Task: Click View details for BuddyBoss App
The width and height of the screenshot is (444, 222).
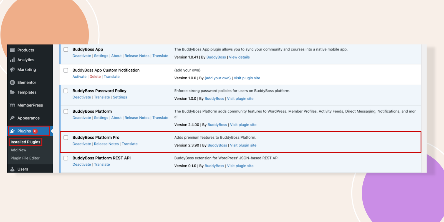Action: pos(239,57)
